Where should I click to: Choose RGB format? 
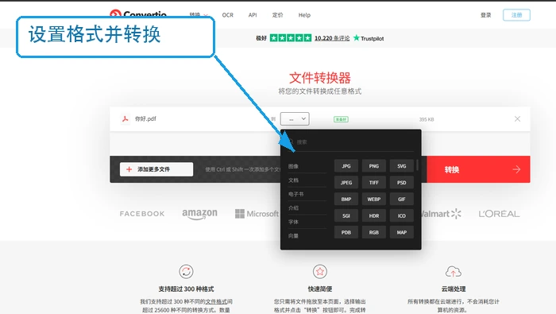point(374,232)
